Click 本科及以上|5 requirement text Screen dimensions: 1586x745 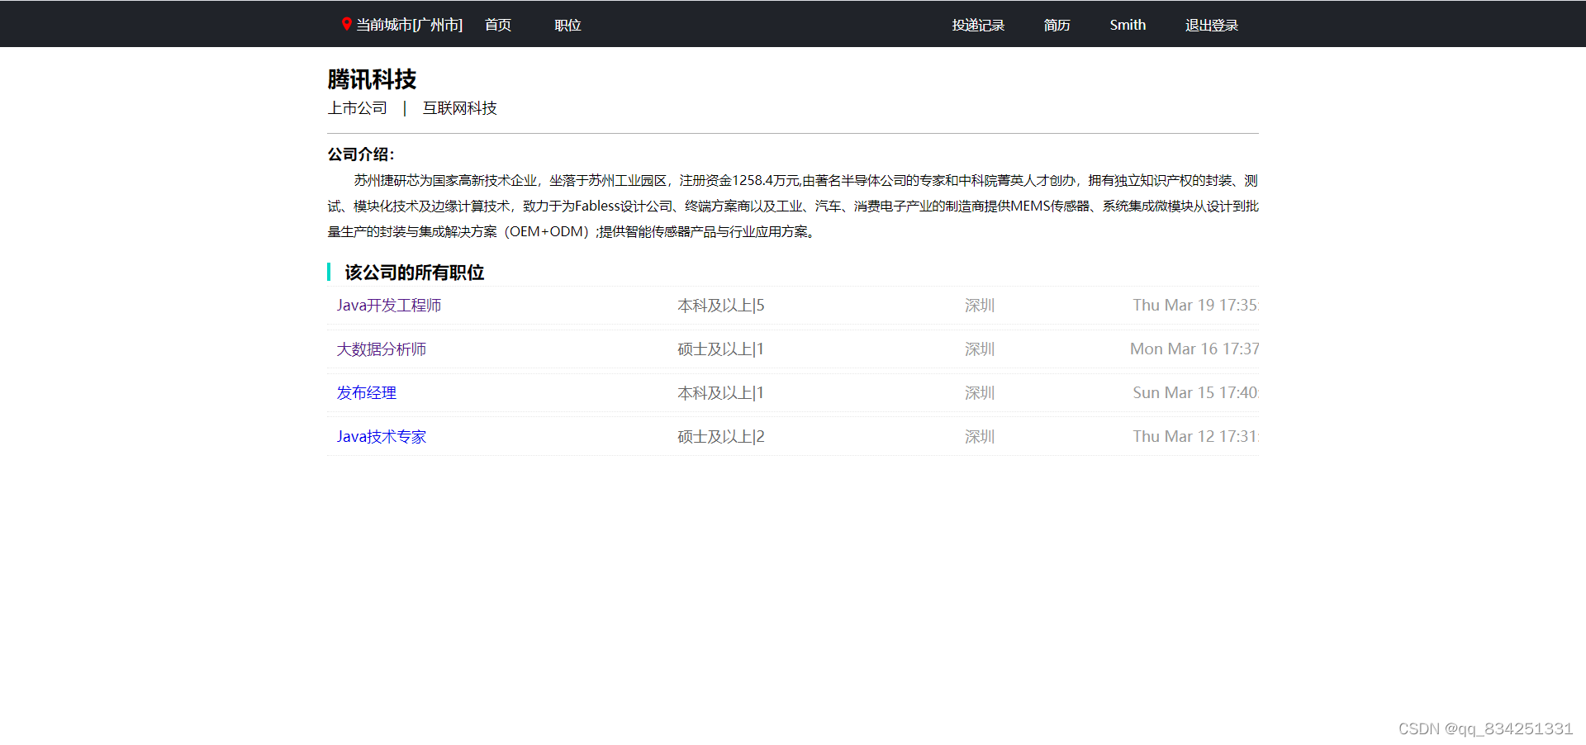[721, 306]
